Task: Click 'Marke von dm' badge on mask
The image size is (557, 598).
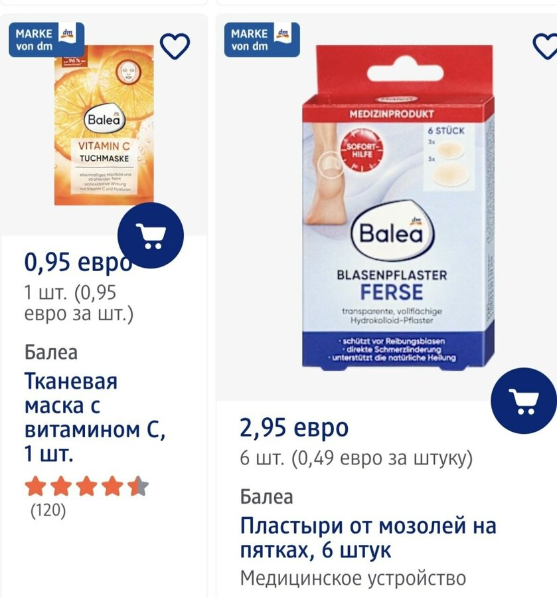Action: [x=46, y=40]
